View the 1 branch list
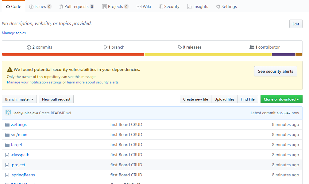Screen dimensions: 309x184 click(x=114, y=47)
